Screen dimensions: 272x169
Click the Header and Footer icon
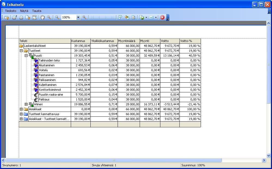(x=34, y=17)
